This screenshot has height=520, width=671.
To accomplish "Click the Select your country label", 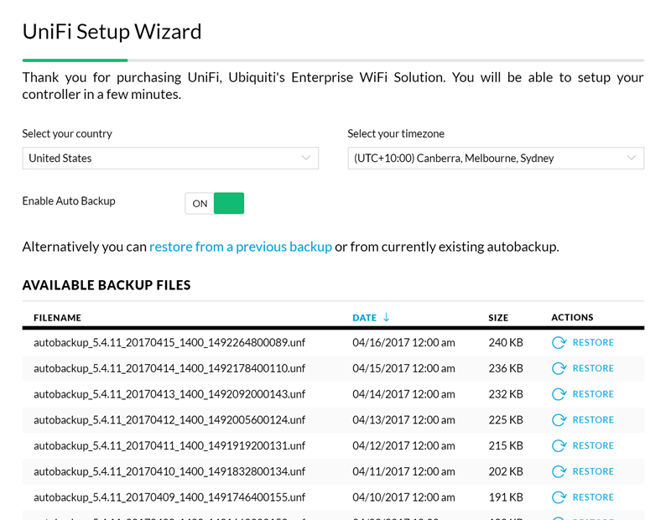I will 67,133.
